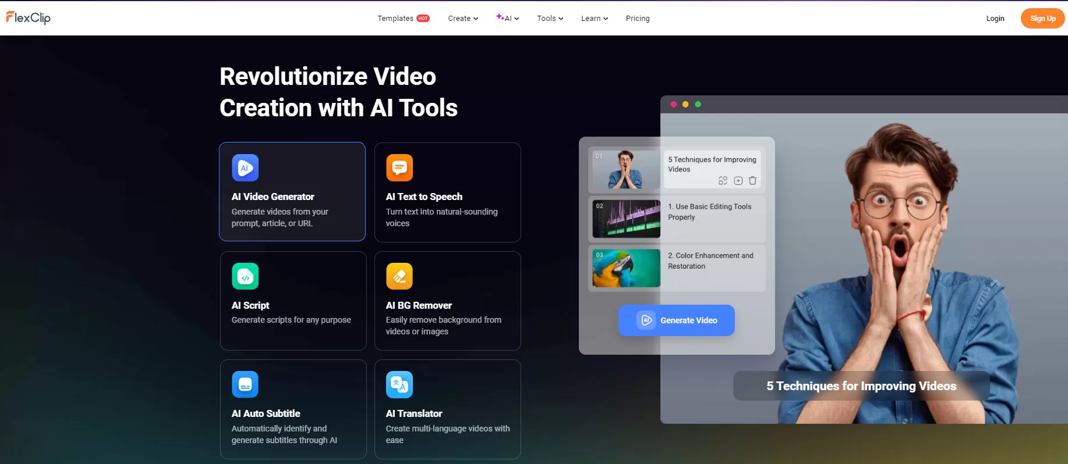This screenshot has width=1068, height=464.
Task: Click 'Revolutionize Video Creation with AI Tools' heading
Action: click(338, 92)
